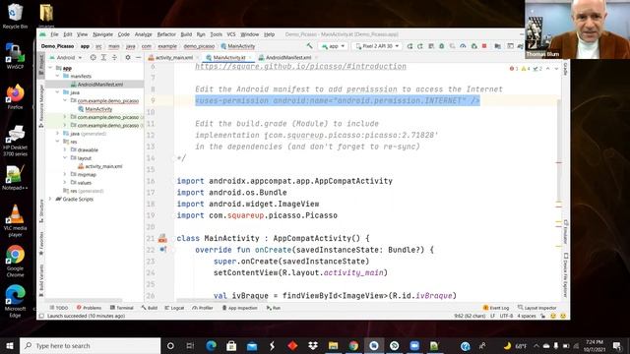Click the run gutter icon beside onCreate
Image resolution: width=630 pixels, height=354 pixels.
point(162,250)
